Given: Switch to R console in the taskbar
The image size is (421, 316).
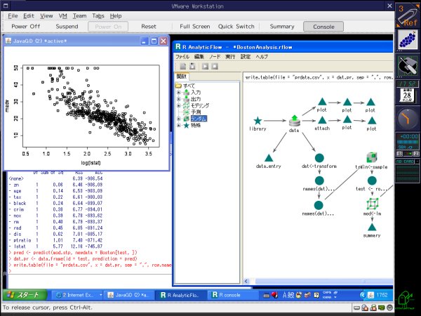Looking at the screenshot, I should (232, 295).
